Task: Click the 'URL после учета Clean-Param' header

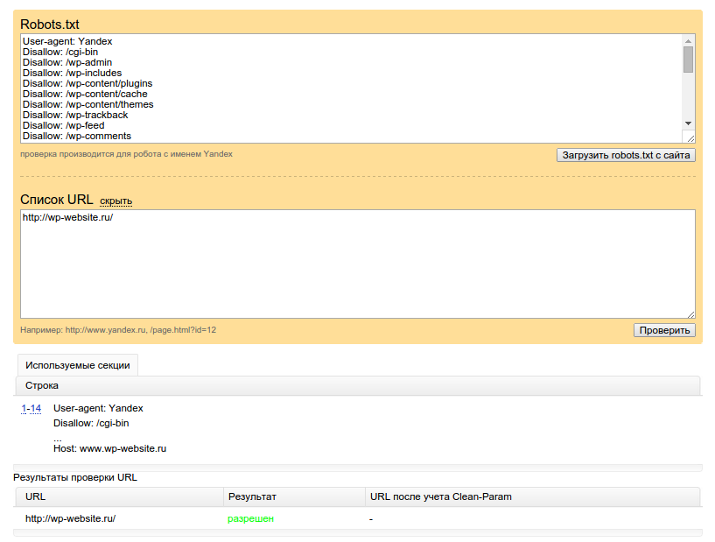Action: click(x=440, y=496)
